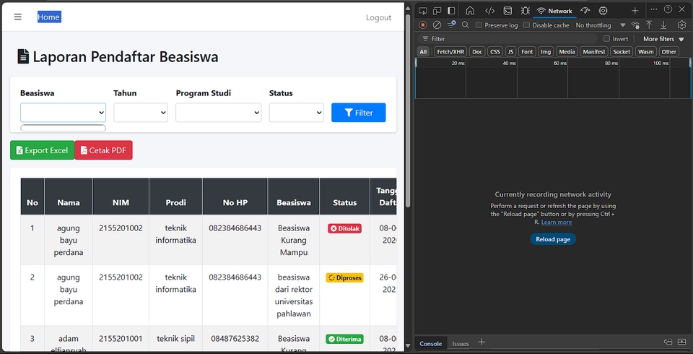
Task: Open the No throttling dropdown
Action: pyautogui.click(x=600, y=25)
